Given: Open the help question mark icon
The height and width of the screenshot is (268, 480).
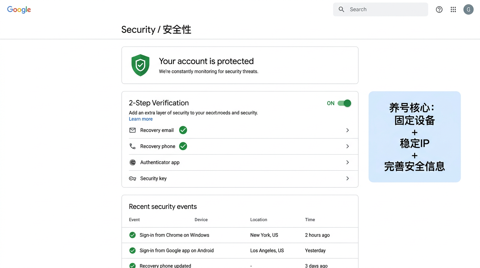Looking at the screenshot, I should pyautogui.click(x=439, y=9).
